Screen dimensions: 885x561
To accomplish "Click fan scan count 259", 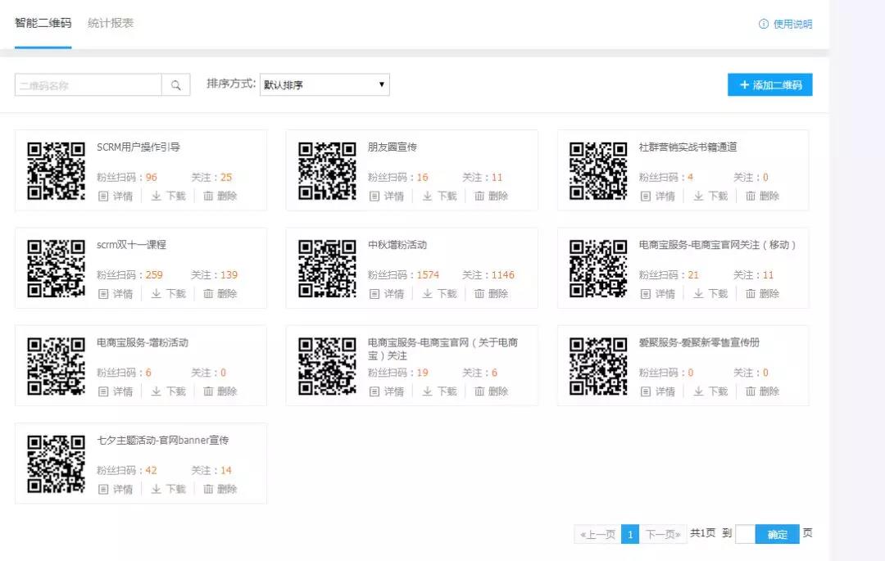I will [154, 274].
